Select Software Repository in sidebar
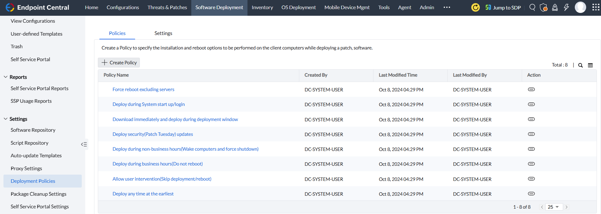 point(33,130)
